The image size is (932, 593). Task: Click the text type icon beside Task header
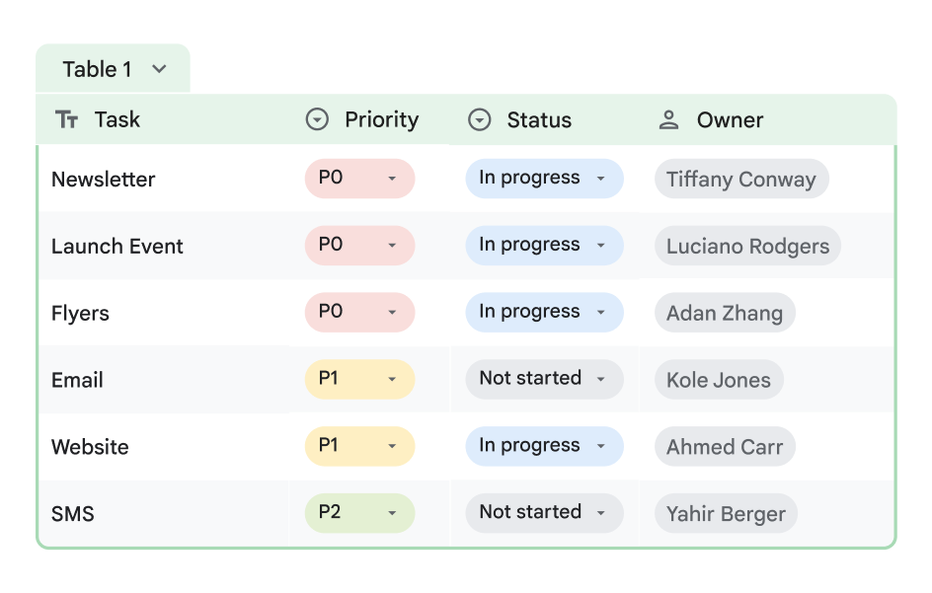click(x=67, y=120)
